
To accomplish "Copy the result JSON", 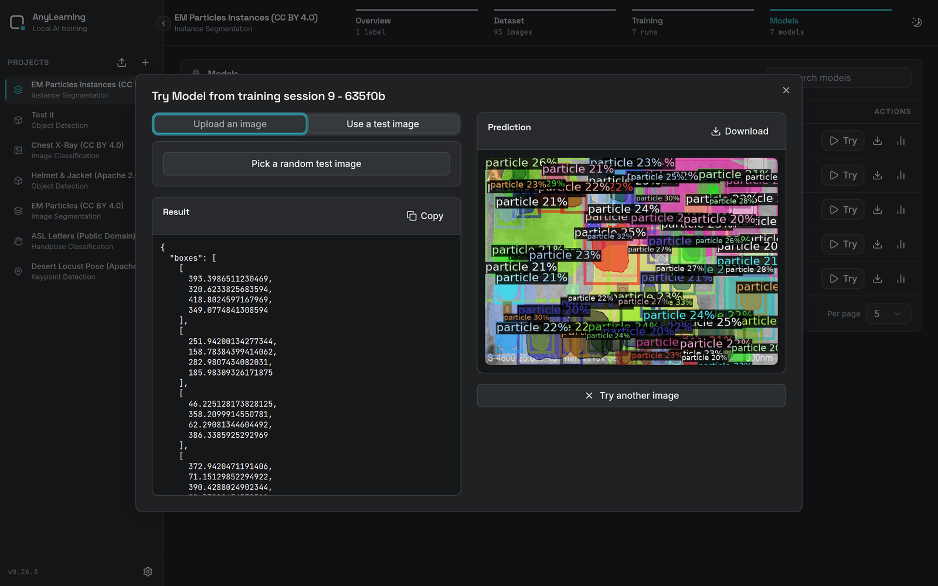I will 425,216.
